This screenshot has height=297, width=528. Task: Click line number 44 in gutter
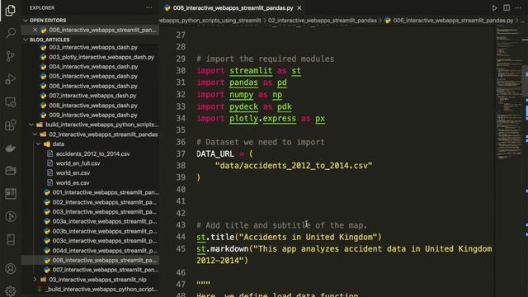(x=181, y=237)
